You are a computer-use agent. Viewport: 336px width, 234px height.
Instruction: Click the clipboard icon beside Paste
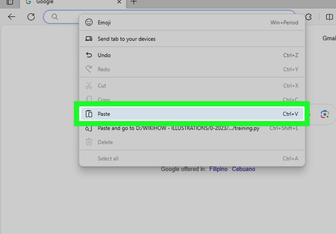89,114
